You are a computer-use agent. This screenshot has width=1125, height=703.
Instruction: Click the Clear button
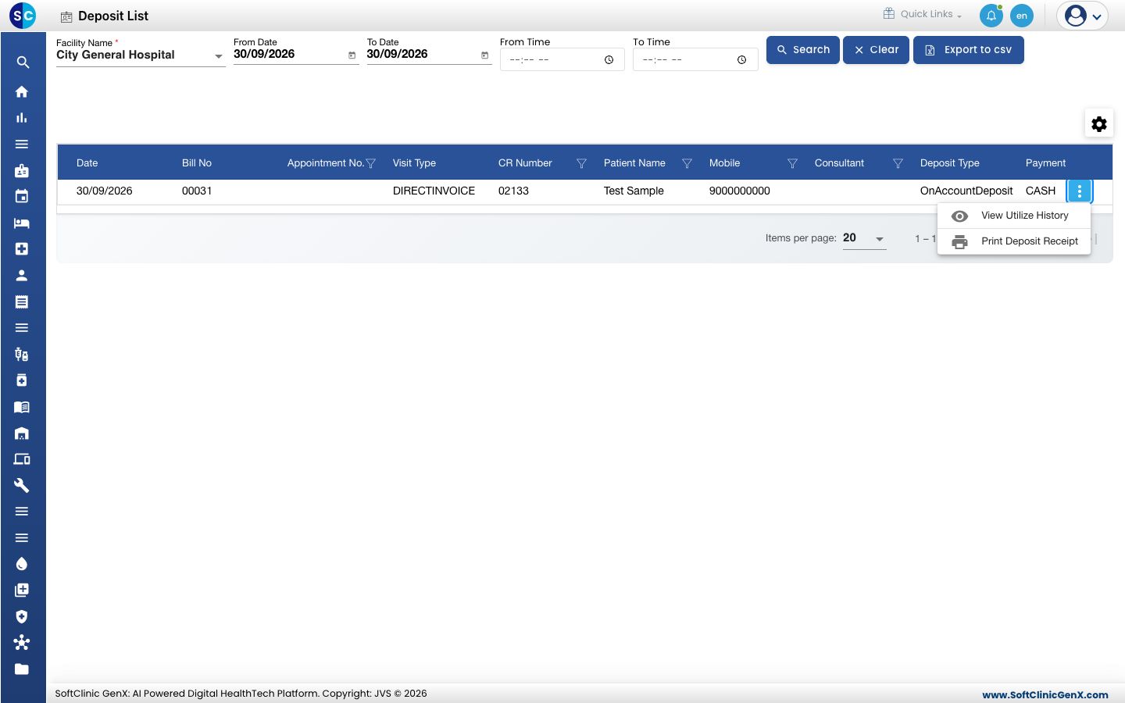coord(876,50)
